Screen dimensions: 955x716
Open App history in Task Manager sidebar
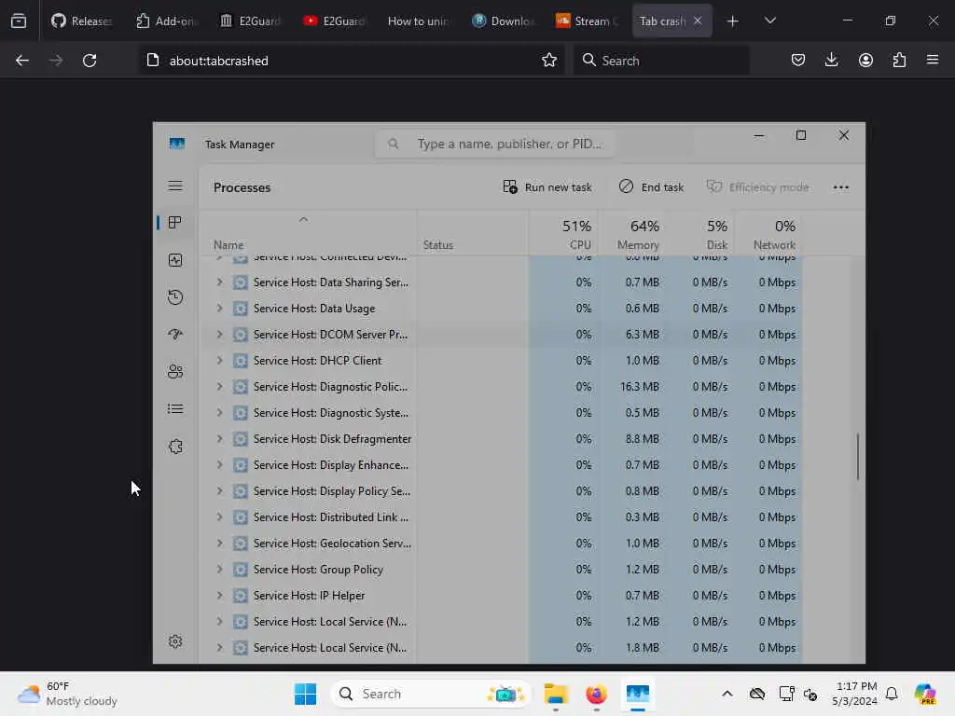coord(175,297)
